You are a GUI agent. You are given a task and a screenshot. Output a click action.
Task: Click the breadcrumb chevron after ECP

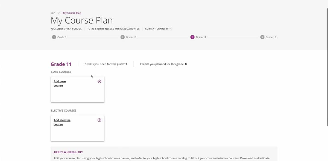point(59,13)
